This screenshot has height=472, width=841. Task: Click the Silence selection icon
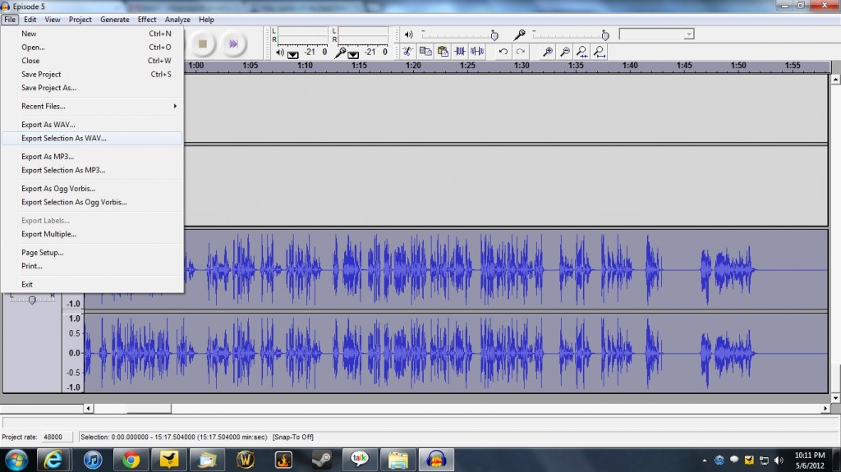pyautogui.click(x=477, y=52)
